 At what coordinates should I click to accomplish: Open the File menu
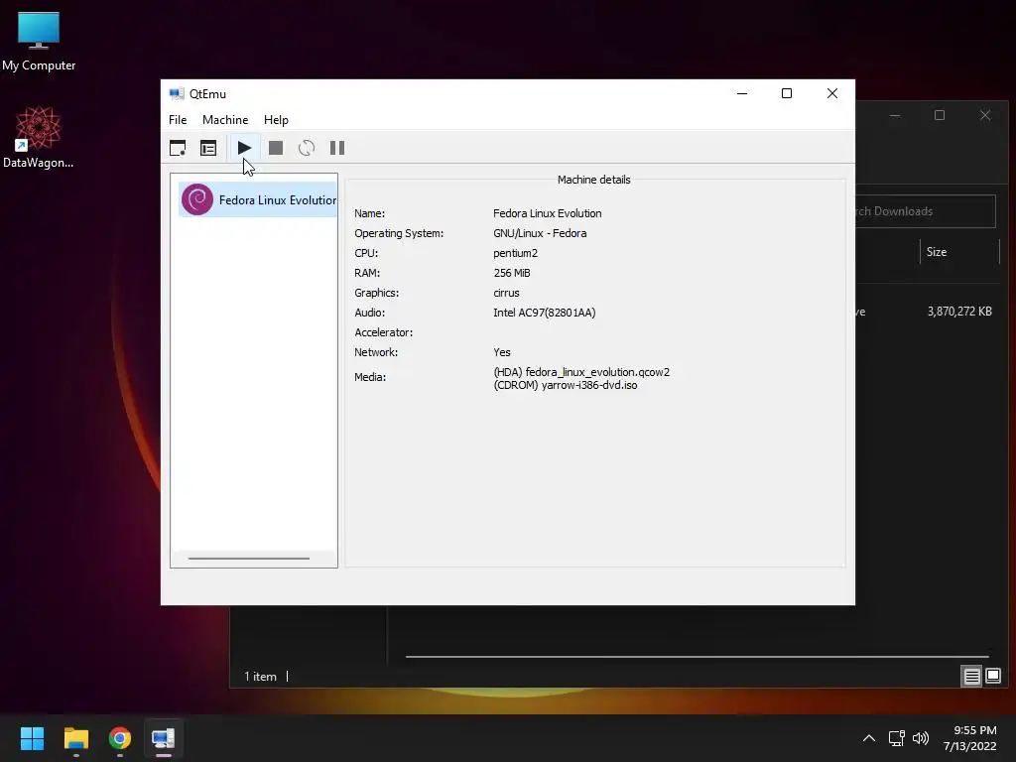pyautogui.click(x=178, y=120)
